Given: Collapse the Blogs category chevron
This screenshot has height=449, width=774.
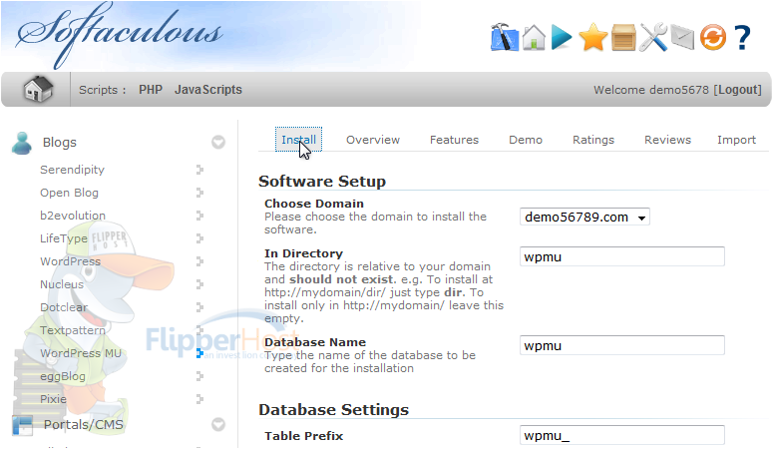Looking at the screenshot, I should click(218, 143).
